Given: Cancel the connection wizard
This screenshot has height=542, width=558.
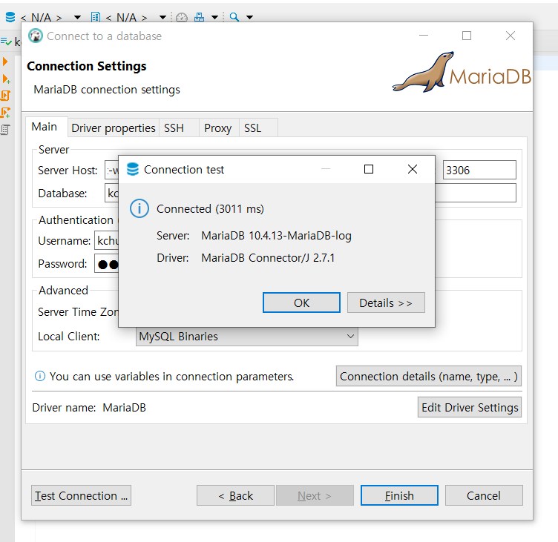Looking at the screenshot, I should (x=484, y=495).
